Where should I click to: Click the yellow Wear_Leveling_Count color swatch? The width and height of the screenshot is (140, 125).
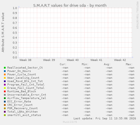point(5,78)
